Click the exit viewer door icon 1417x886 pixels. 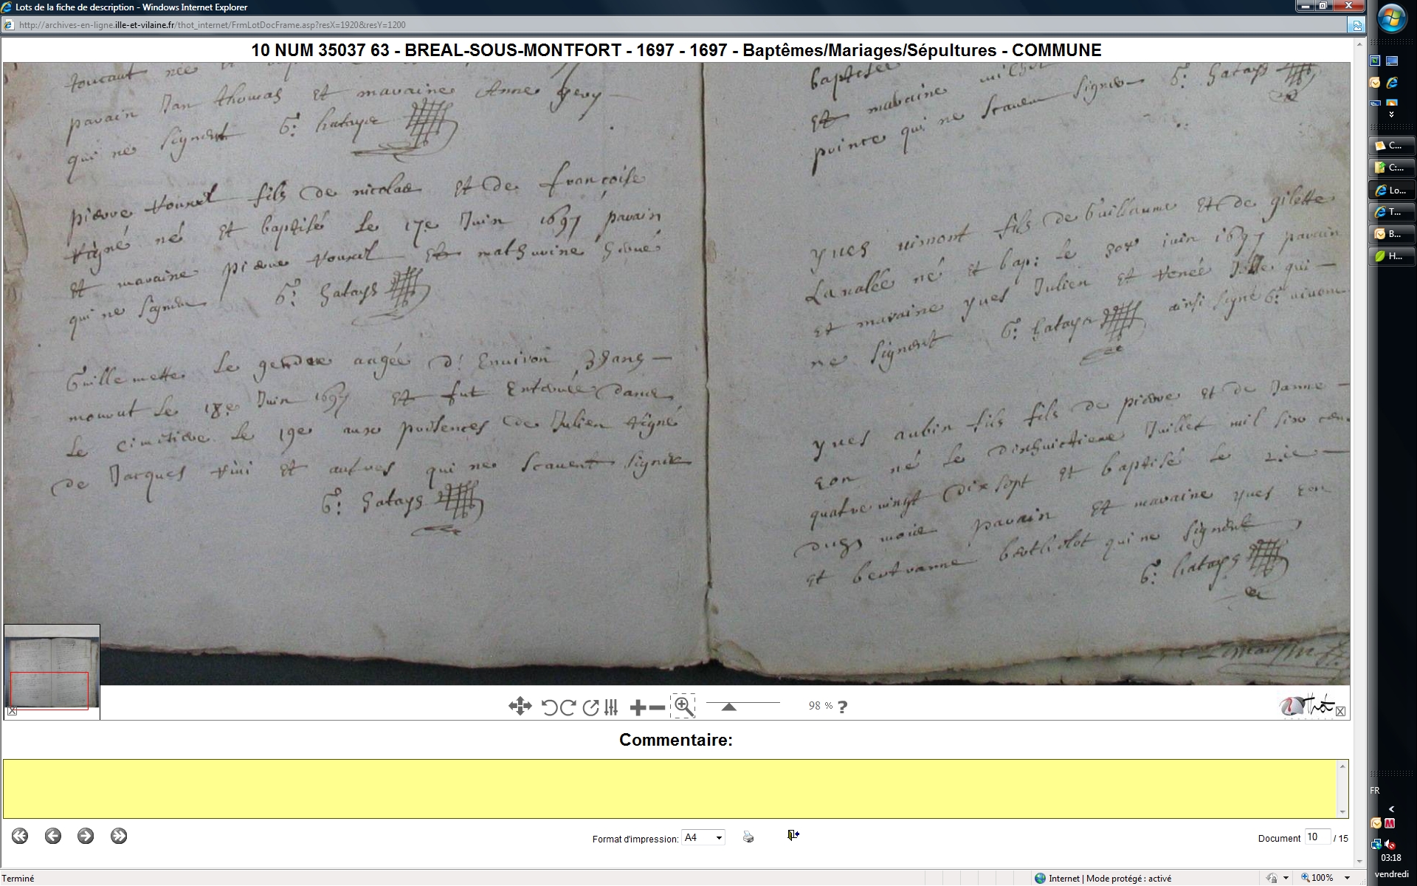click(x=793, y=835)
